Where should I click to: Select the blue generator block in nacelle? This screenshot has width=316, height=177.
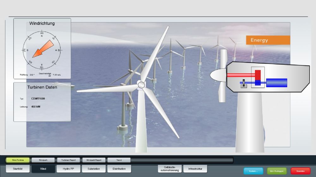point(276,83)
